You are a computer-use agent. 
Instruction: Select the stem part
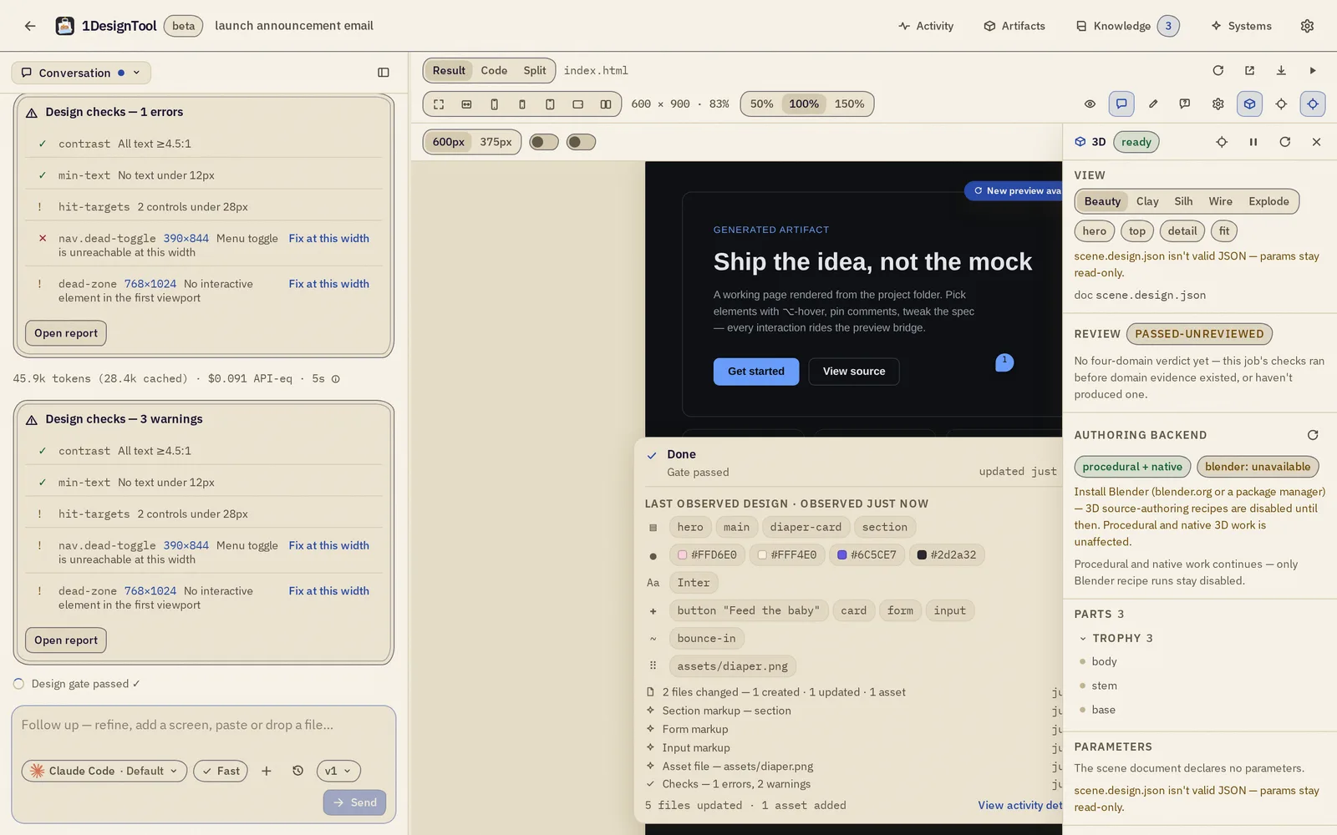point(1103,686)
